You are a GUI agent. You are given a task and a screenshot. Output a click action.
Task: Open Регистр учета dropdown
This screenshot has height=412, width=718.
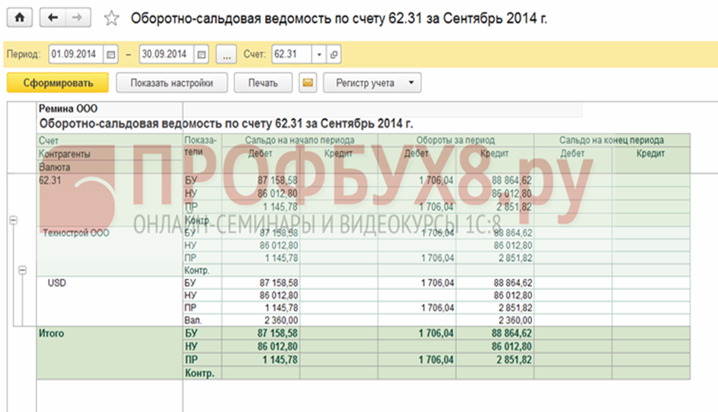point(372,83)
